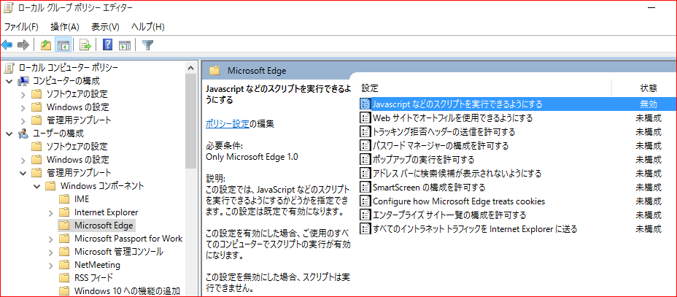Screen dimensions: 677x297
Task: Click the ポリシー設定 link
Action: pos(228,123)
